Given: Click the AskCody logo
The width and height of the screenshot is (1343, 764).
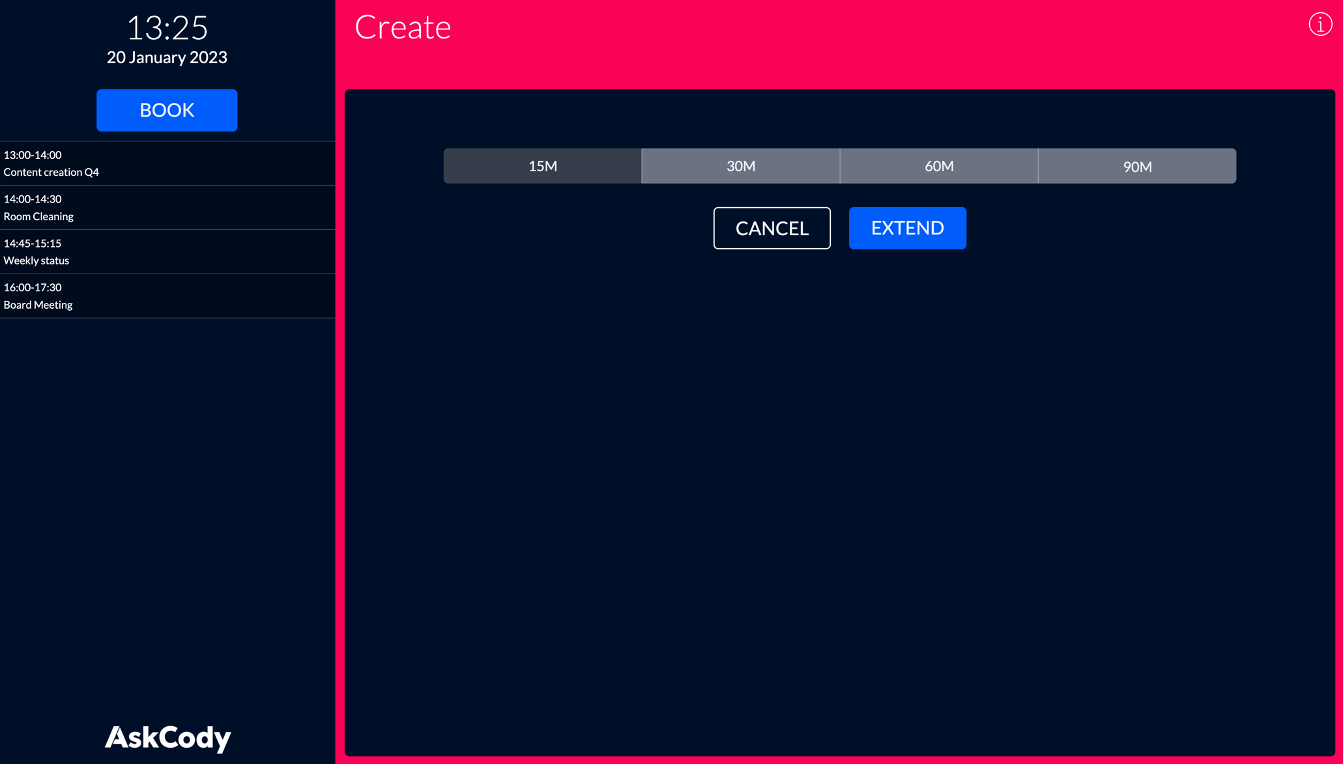Looking at the screenshot, I should tap(167, 737).
